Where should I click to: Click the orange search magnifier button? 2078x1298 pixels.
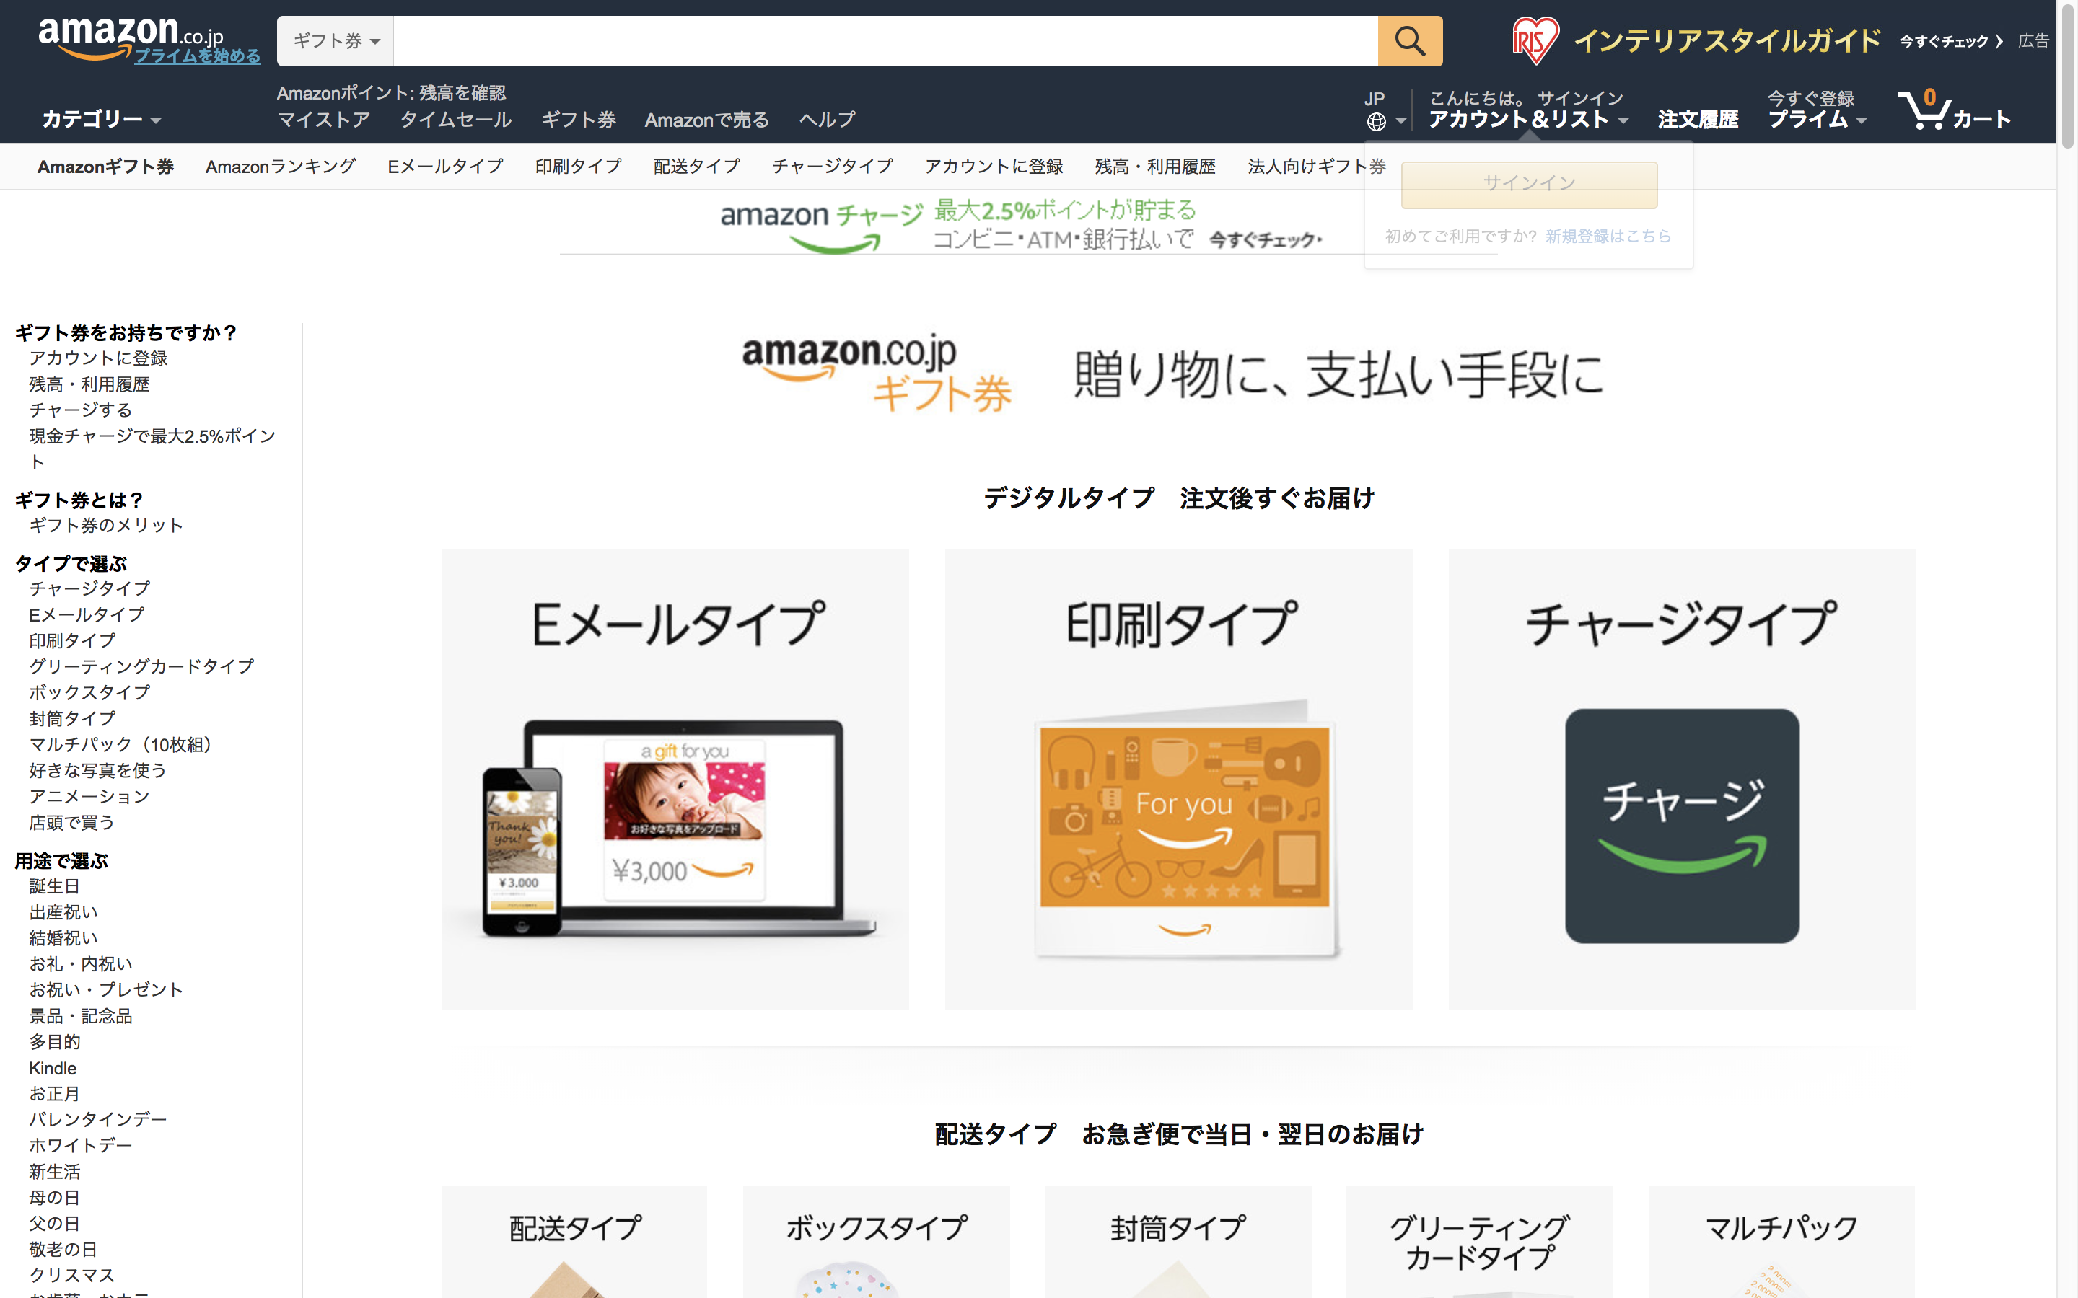click(1409, 40)
